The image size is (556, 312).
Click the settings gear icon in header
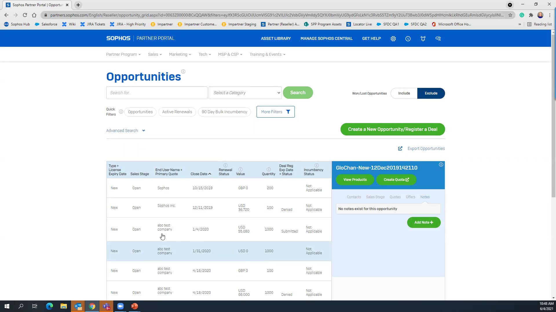coord(393,39)
